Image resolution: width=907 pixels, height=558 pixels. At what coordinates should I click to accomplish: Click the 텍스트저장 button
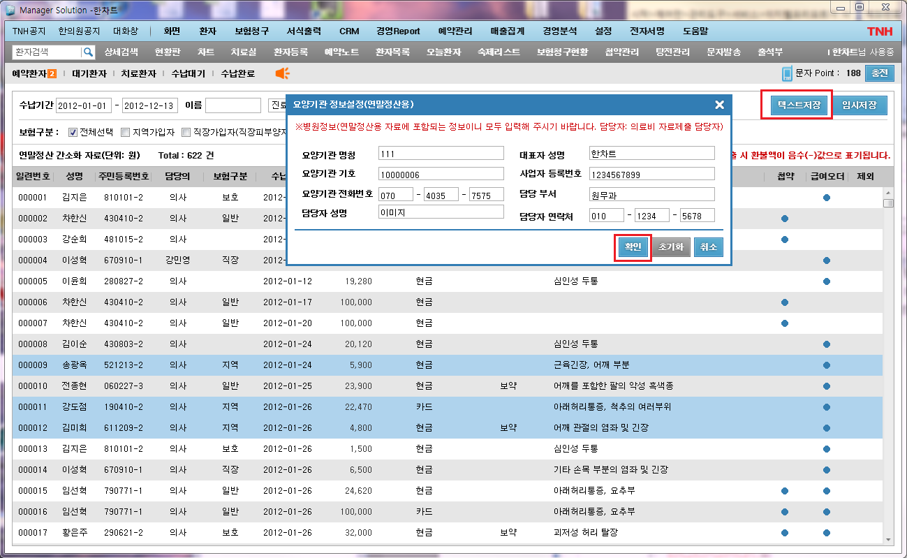coord(800,105)
